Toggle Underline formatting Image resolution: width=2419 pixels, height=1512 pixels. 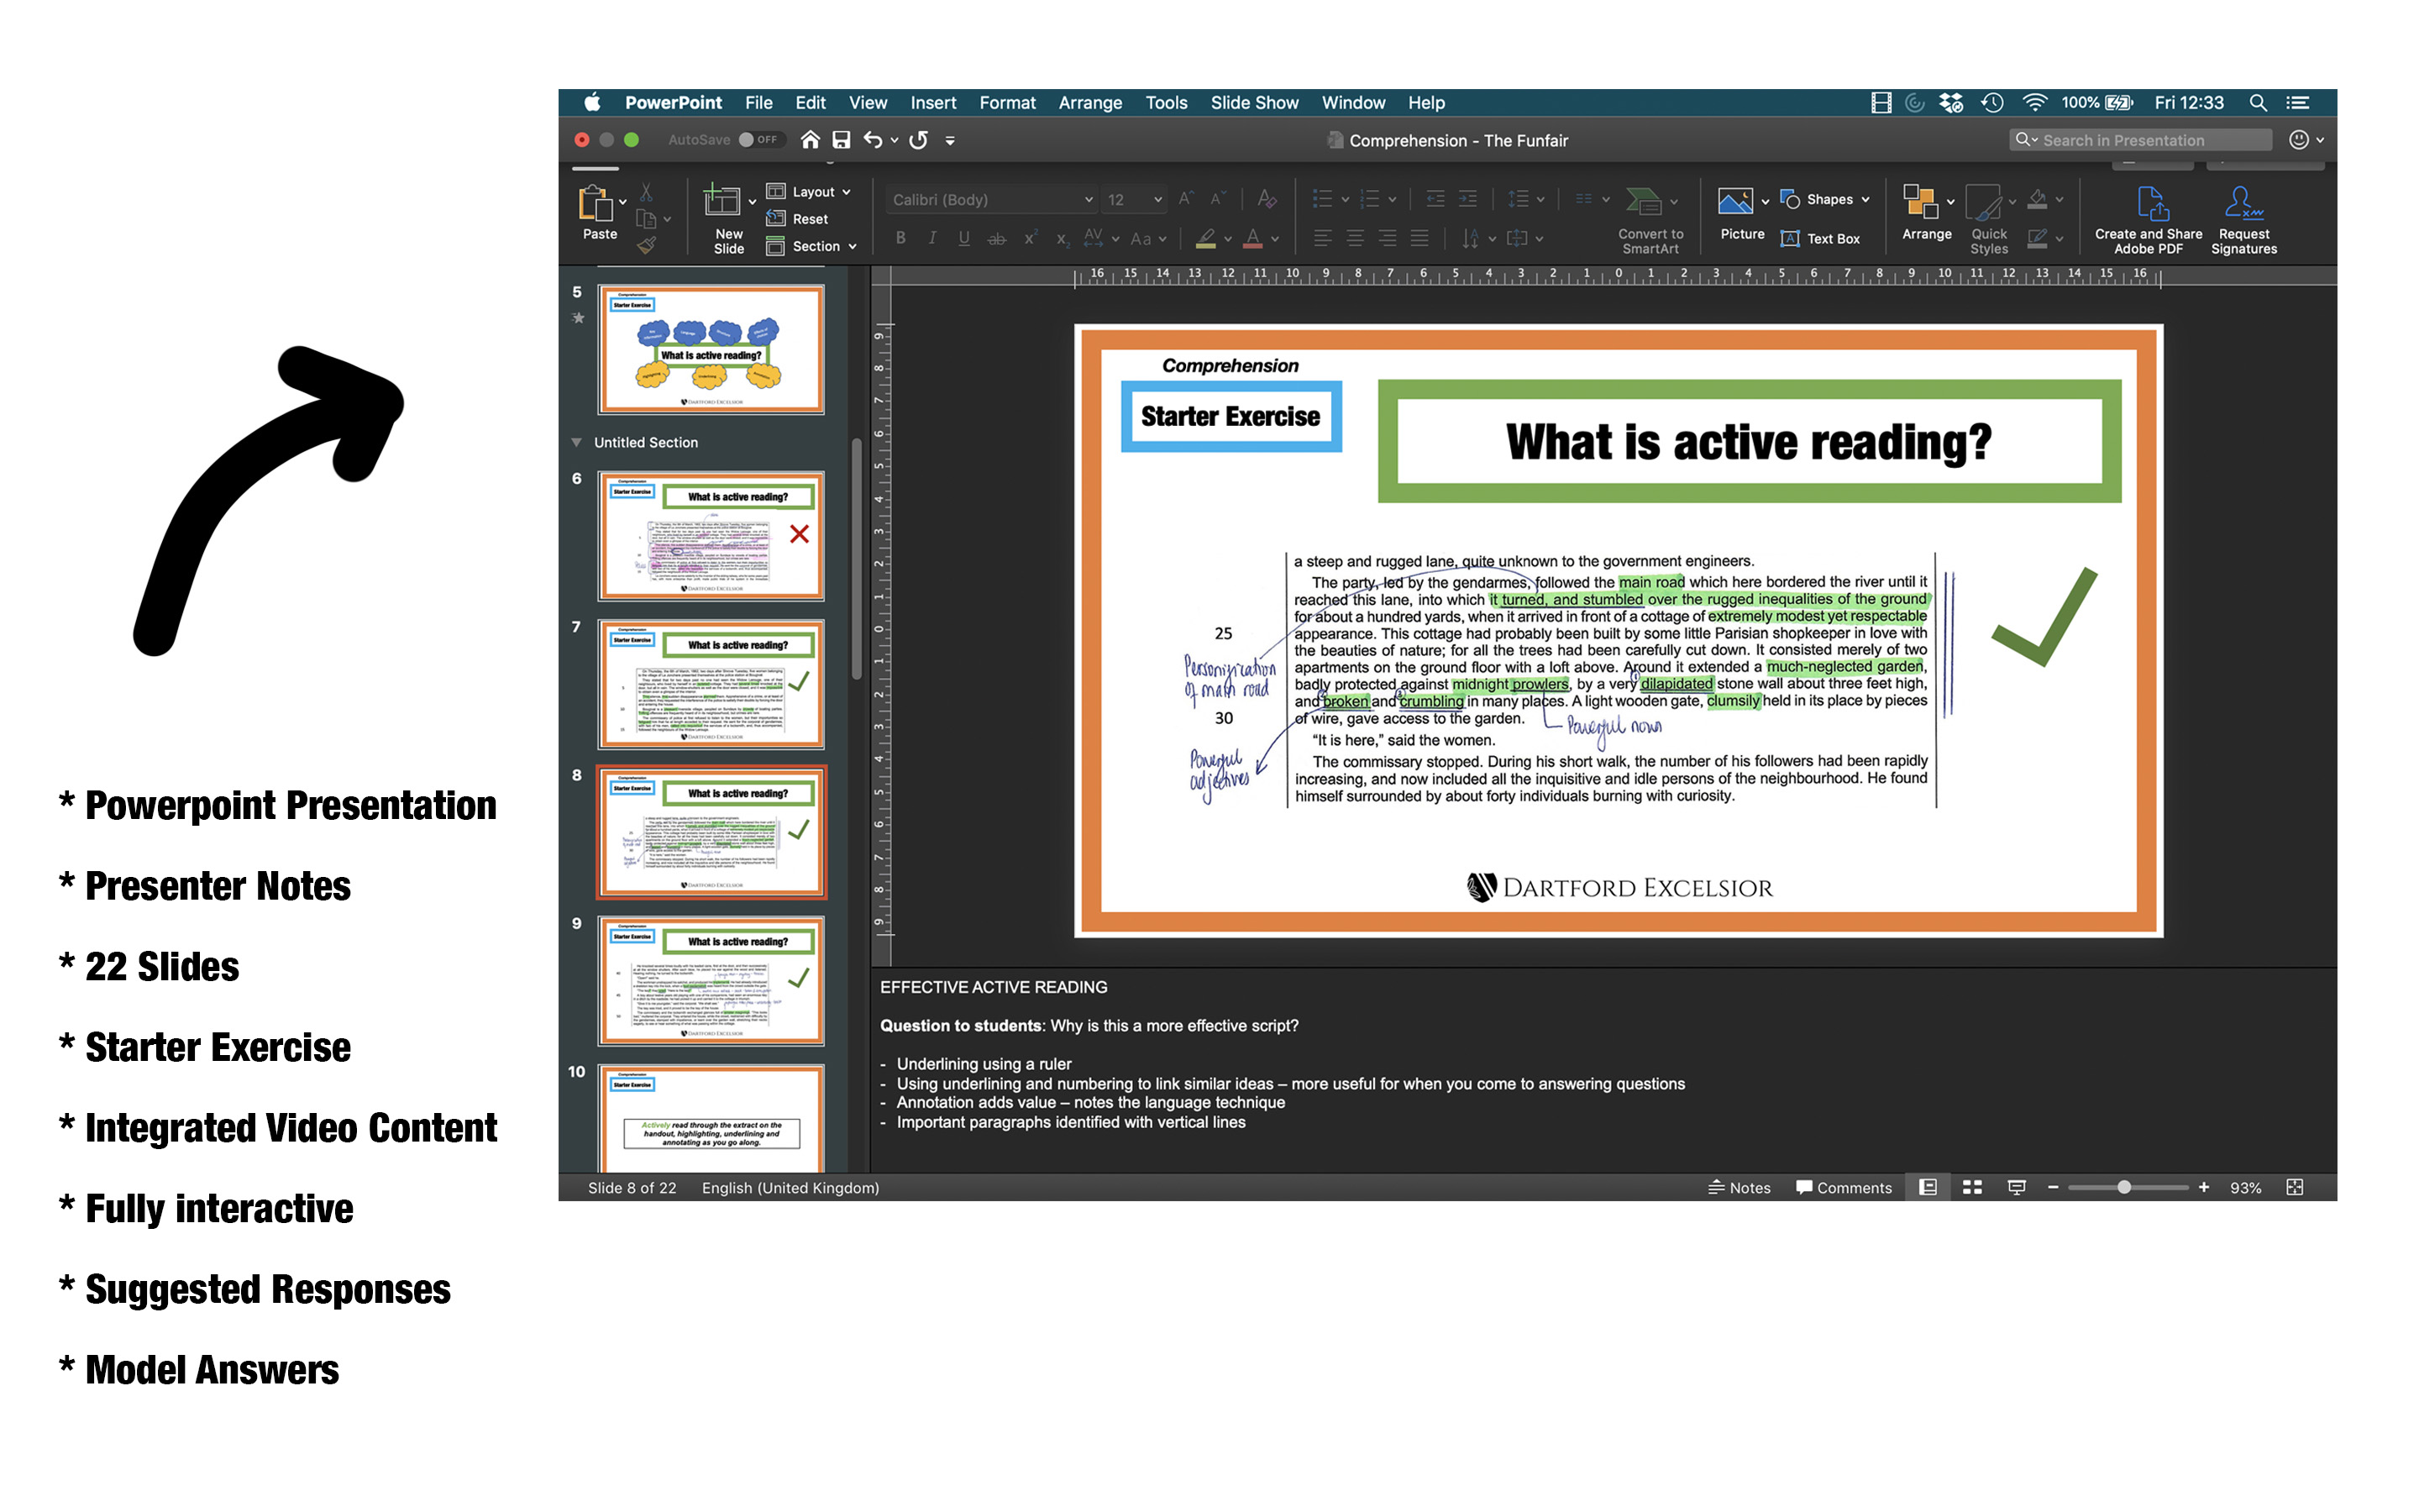963,238
